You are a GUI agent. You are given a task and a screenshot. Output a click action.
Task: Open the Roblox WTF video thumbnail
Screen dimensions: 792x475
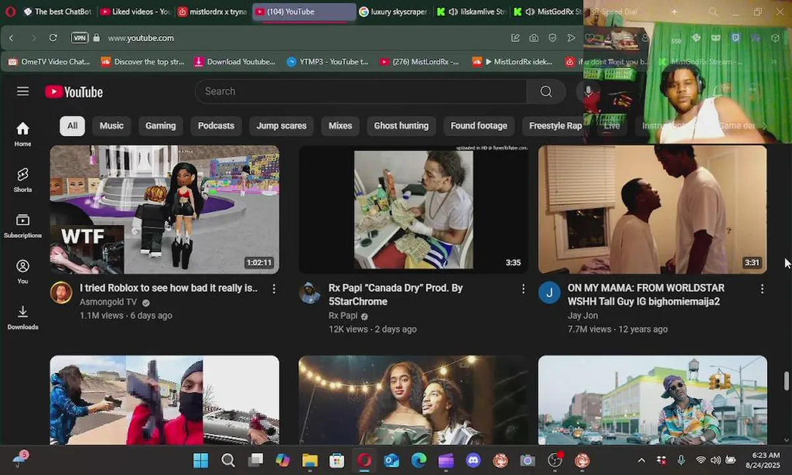pos(164,210)
